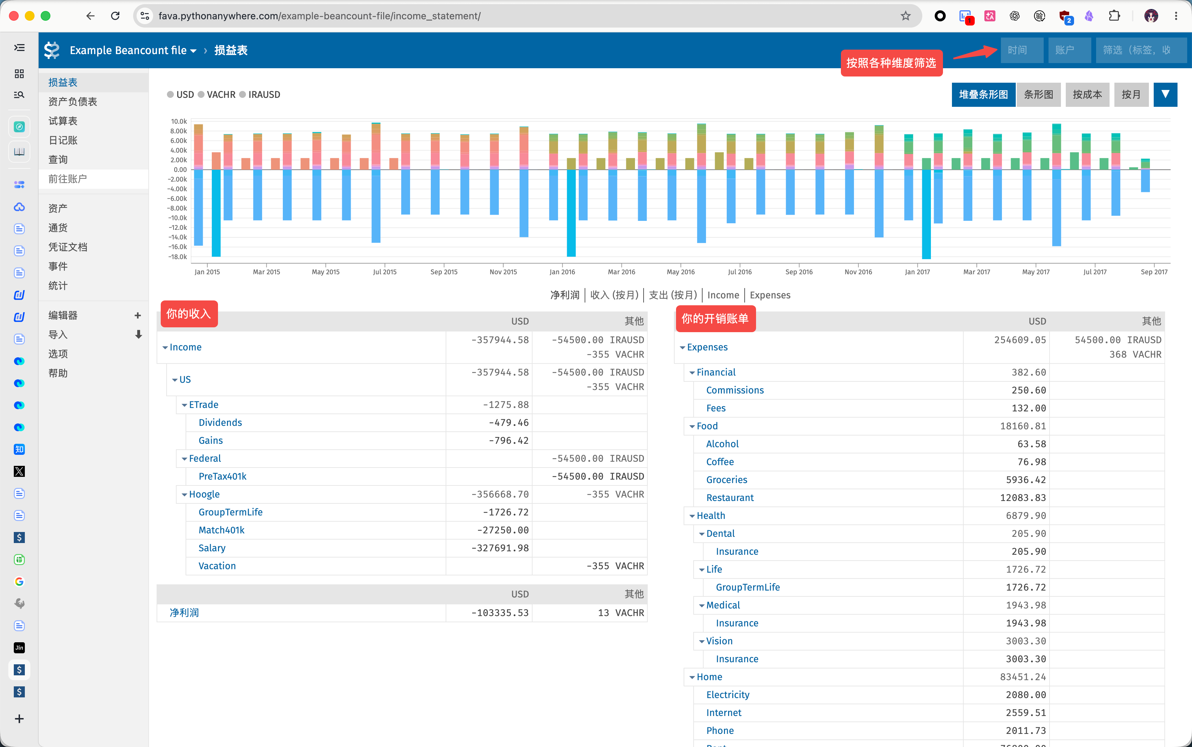Switch to the 支出 (按月) chart tab
Viewport: 1192px width, 747px height.
pos(672,295)
